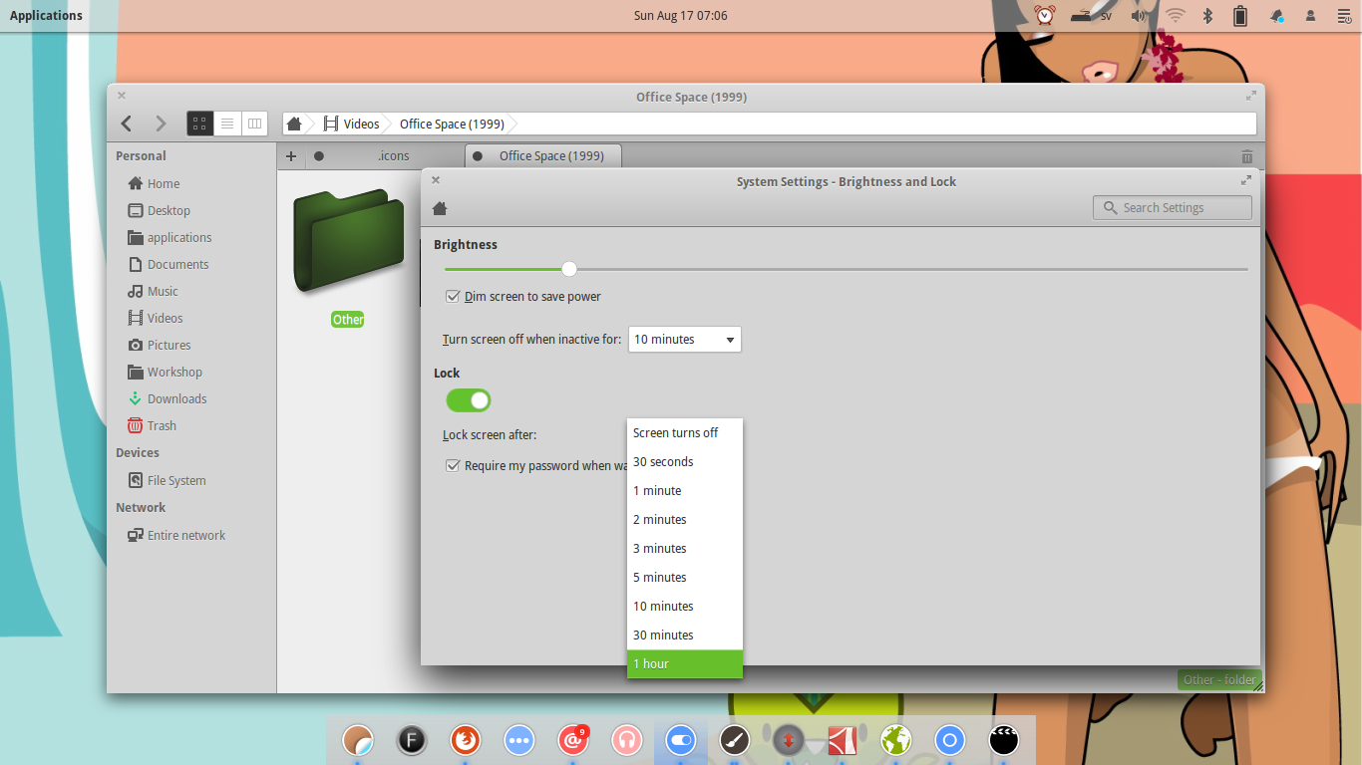The image size is (1362, 765).
Task: Click the Search Settings field
Action: pyautogui.click(x=1173, y=208)
